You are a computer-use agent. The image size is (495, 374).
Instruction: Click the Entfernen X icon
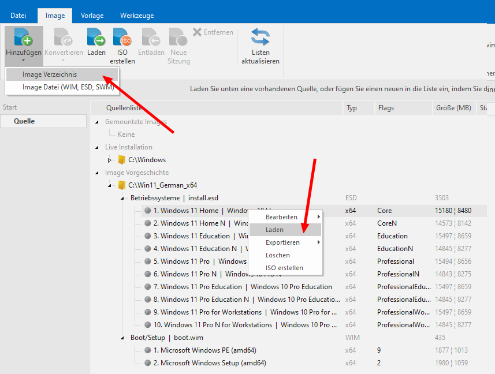click(198, 32)
